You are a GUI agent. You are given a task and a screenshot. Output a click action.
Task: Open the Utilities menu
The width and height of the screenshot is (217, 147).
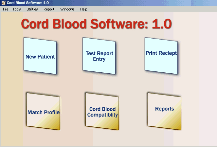[32, 9]
